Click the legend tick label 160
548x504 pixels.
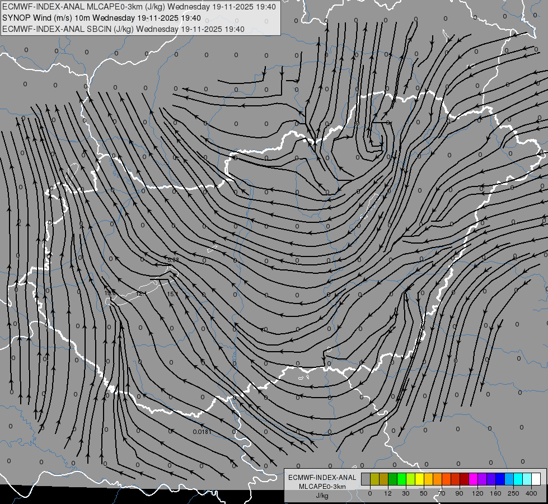pyautogui.click(x=495, y=493)
